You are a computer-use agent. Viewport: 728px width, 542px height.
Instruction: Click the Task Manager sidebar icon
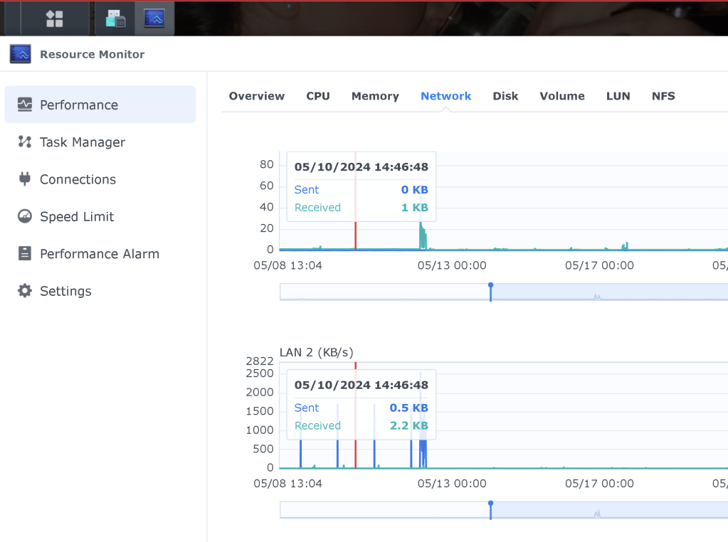click(25, 142)
